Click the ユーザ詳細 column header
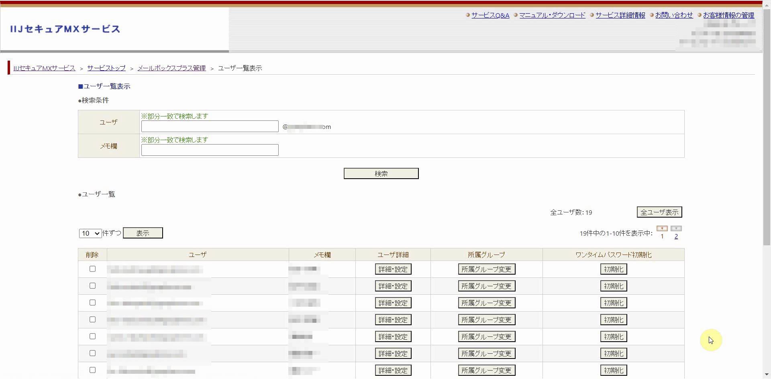This screenshot has width=771, height=379. pyautogui.click(x=393, y=255)
